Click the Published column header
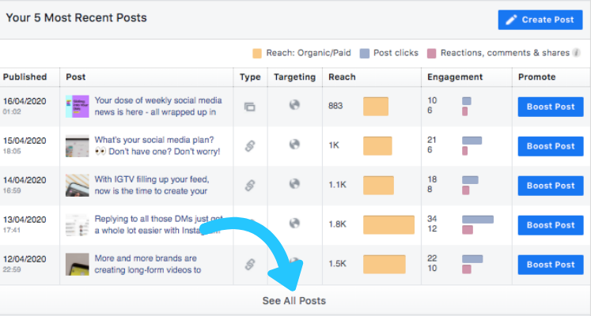The image size is (591, 316). click(25, 77)
